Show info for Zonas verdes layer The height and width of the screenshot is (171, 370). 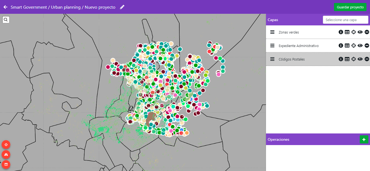341,32
